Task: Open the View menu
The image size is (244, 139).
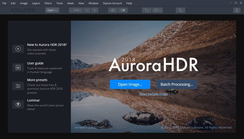Action: tap(81, 3)
